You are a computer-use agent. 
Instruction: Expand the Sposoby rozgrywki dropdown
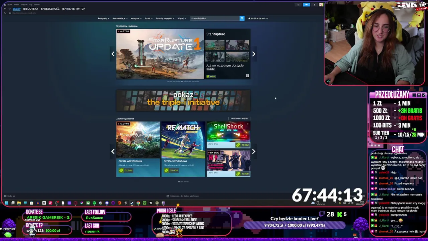pos(165,18)
